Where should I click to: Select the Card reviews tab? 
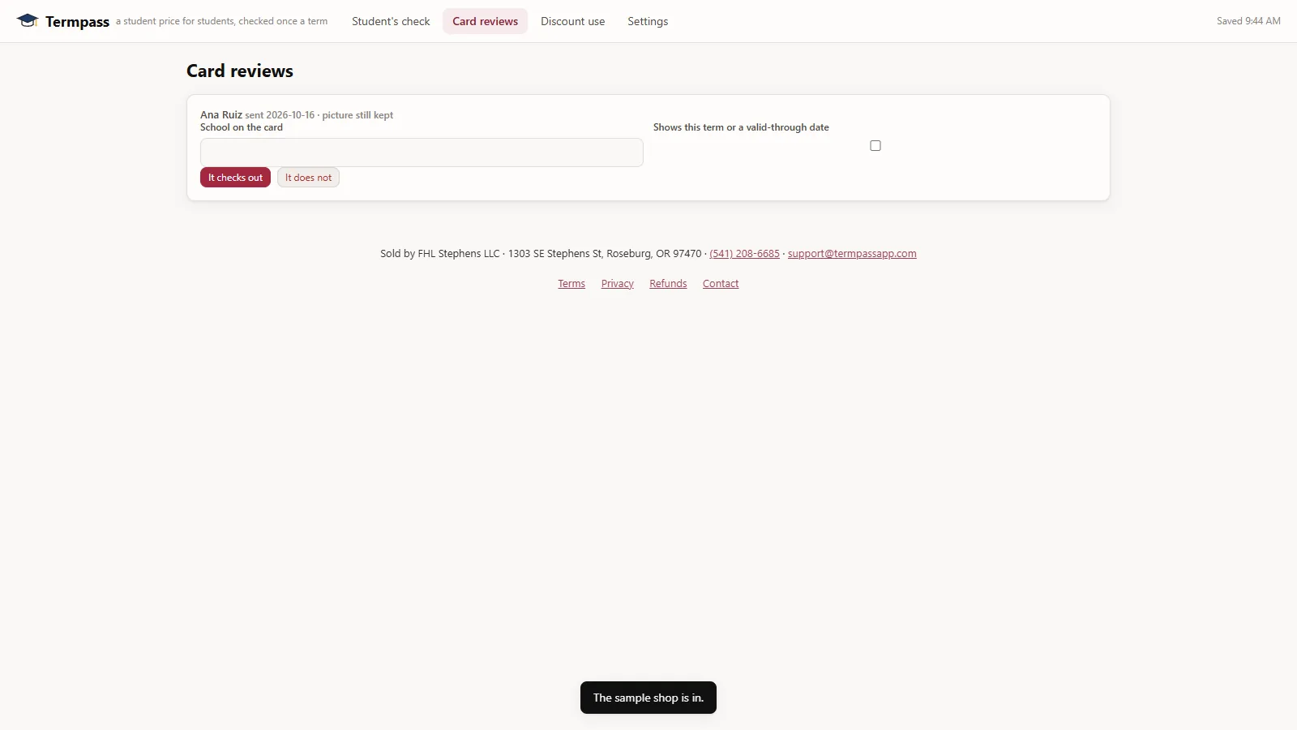[485, 21]
